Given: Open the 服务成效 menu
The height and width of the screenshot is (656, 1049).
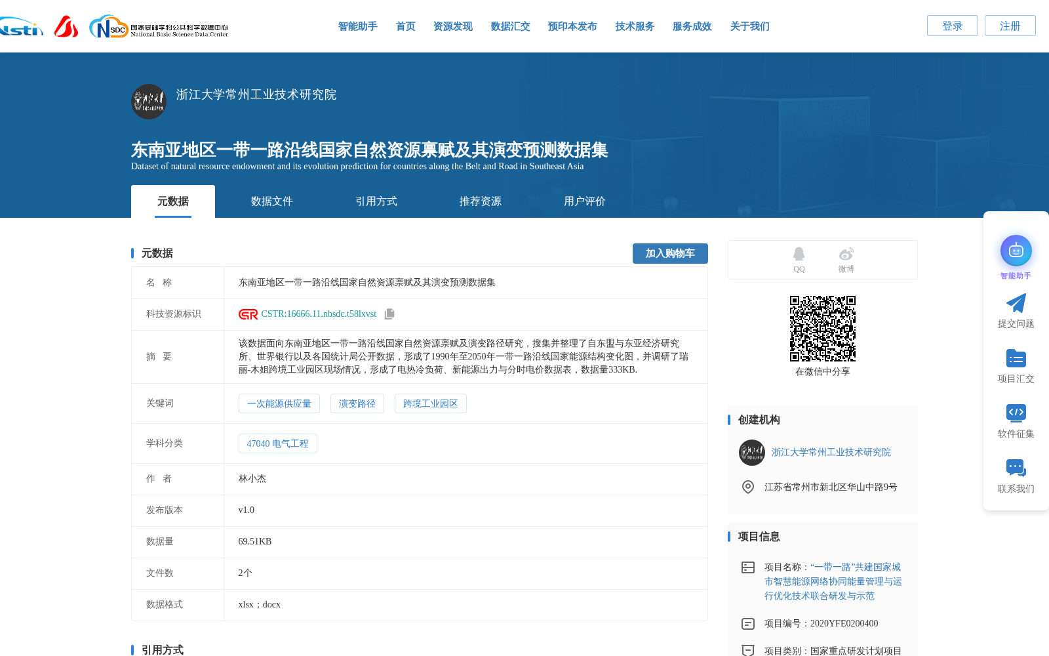Looking at the screenshot, I should tap(692, 26).
